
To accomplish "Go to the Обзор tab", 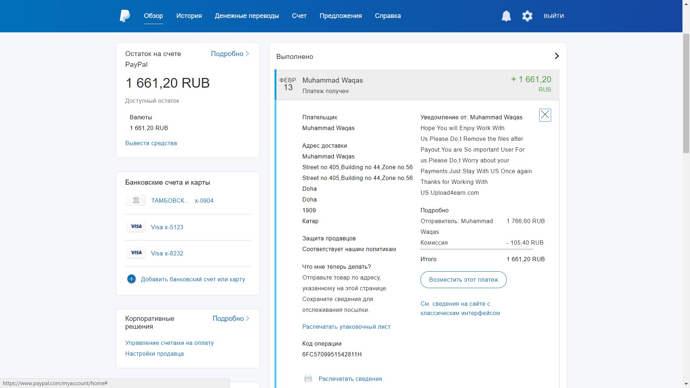I will tap(153, 16).
